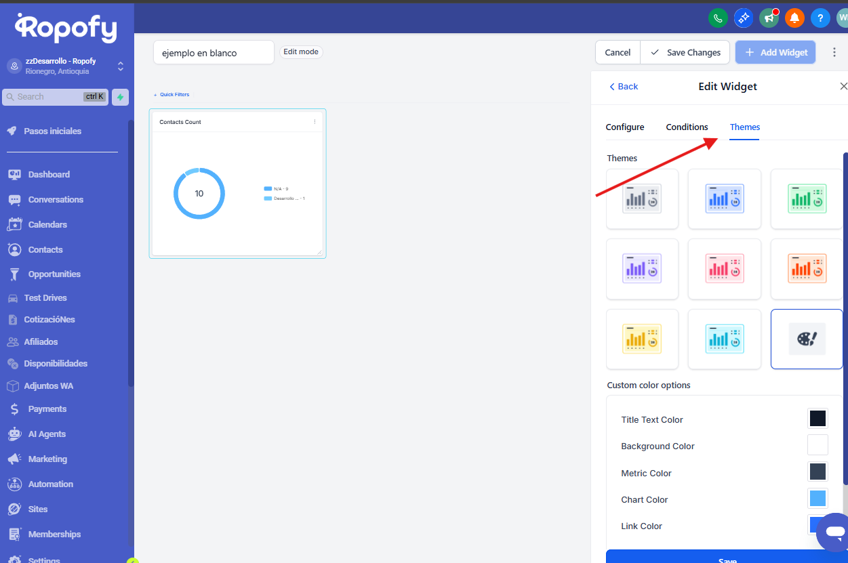Open the Chart Color swatch

point(817,499)
